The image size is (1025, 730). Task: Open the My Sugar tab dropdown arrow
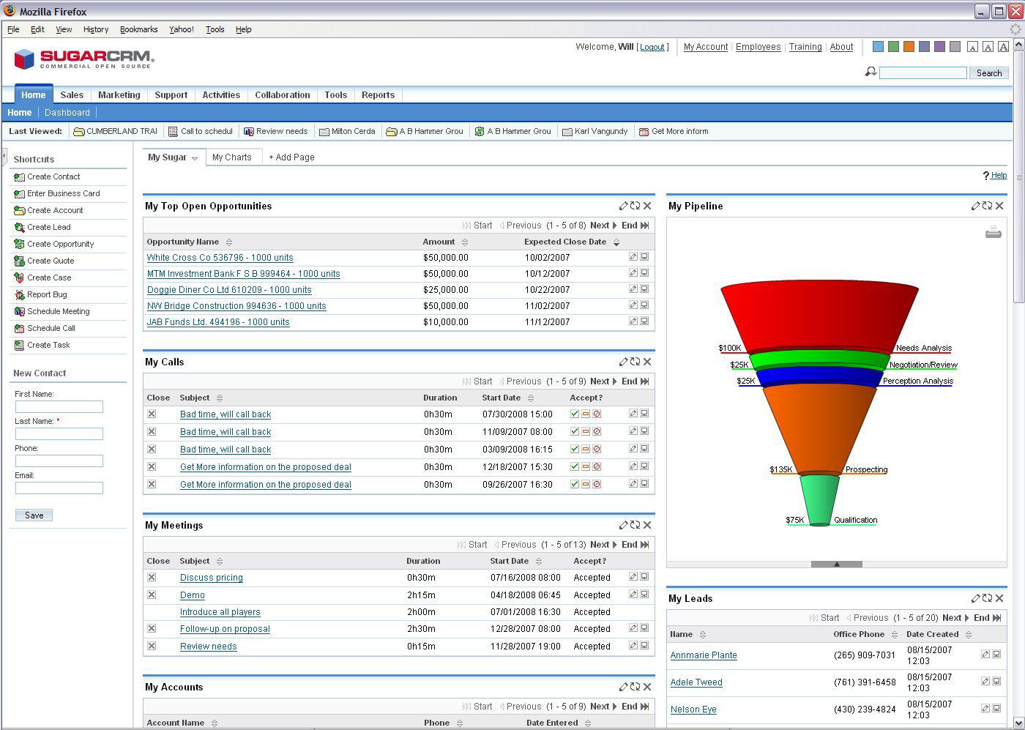click(x=195, y=158)
